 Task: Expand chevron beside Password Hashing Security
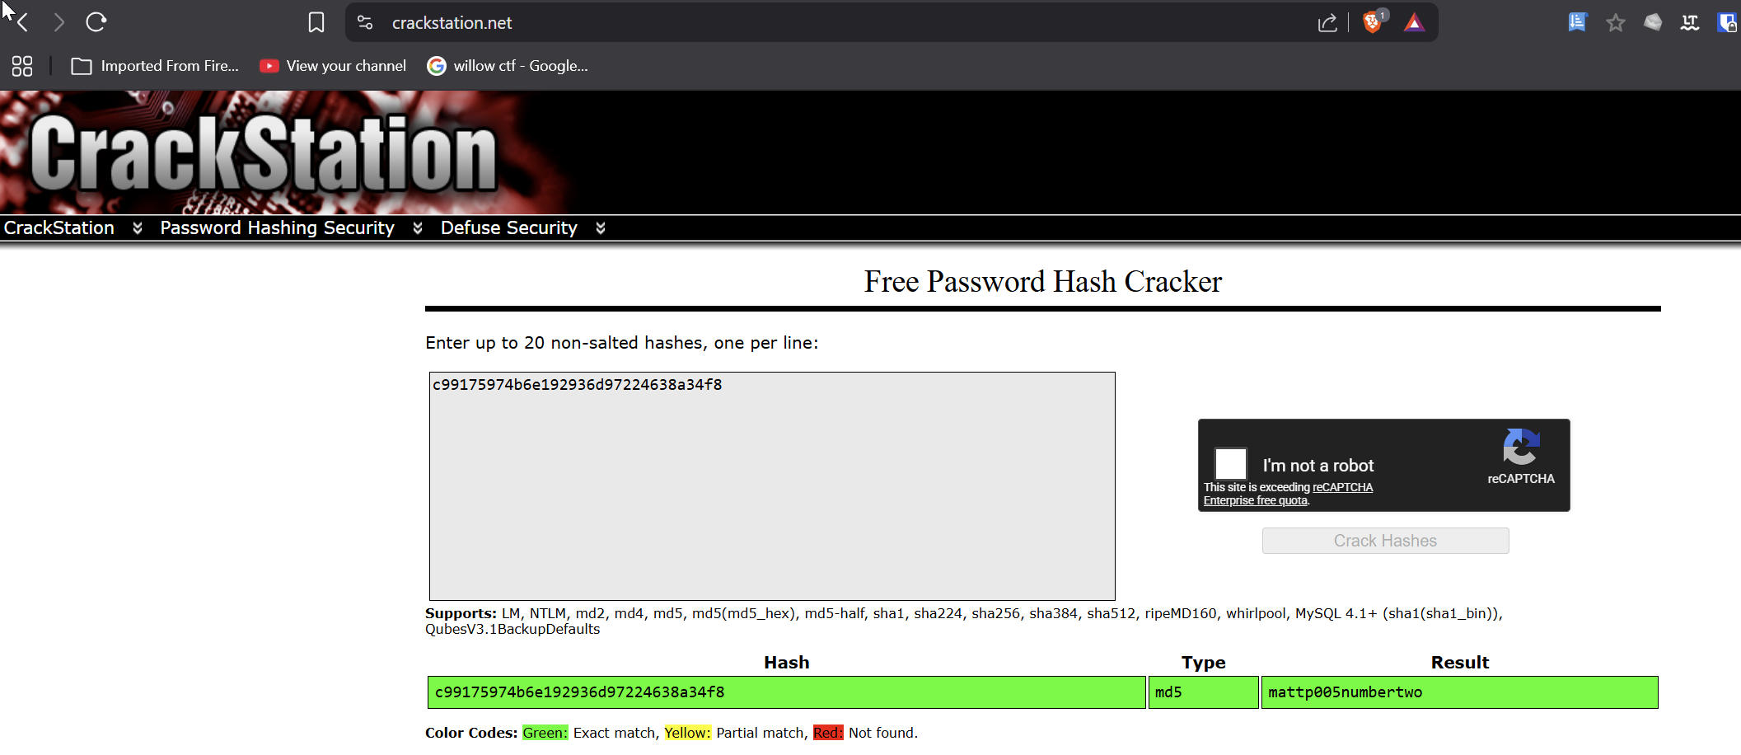click(x=418, y=228)
